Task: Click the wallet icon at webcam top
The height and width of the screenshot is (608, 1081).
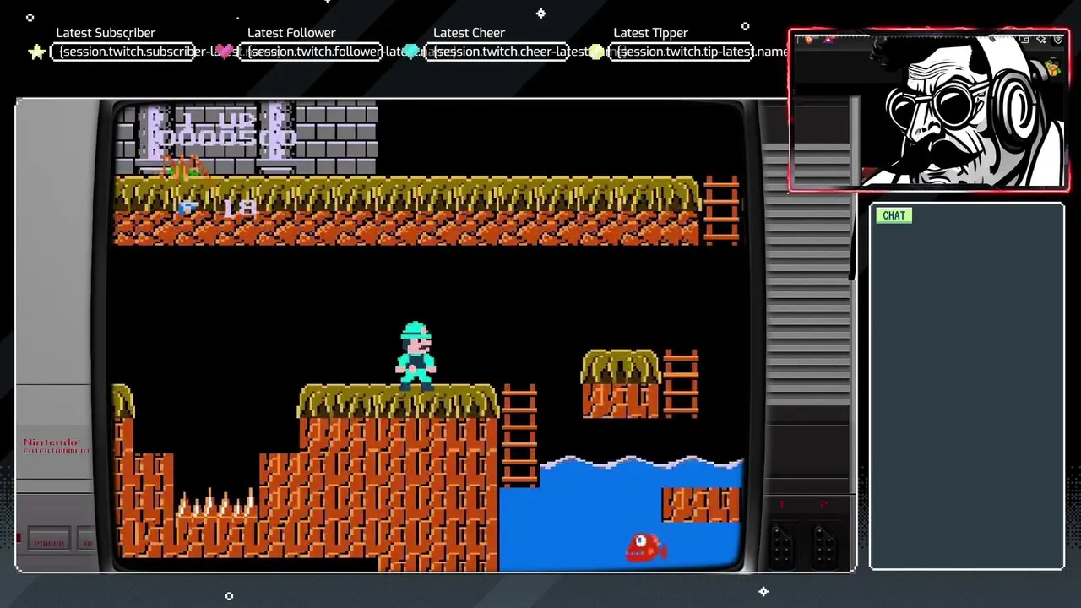Action: coord(1024,40)
